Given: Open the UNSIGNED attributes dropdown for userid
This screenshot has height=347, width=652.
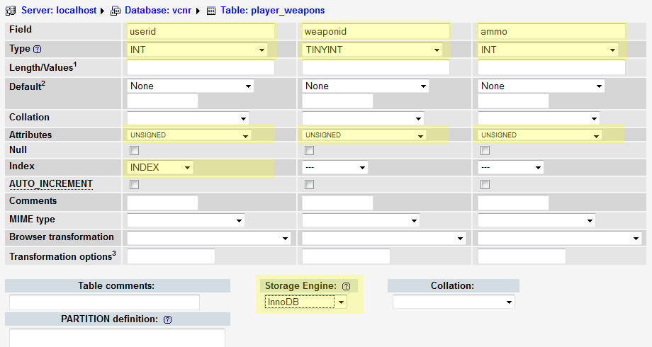Looking at the screenshot, I should [x=189, y=135].
